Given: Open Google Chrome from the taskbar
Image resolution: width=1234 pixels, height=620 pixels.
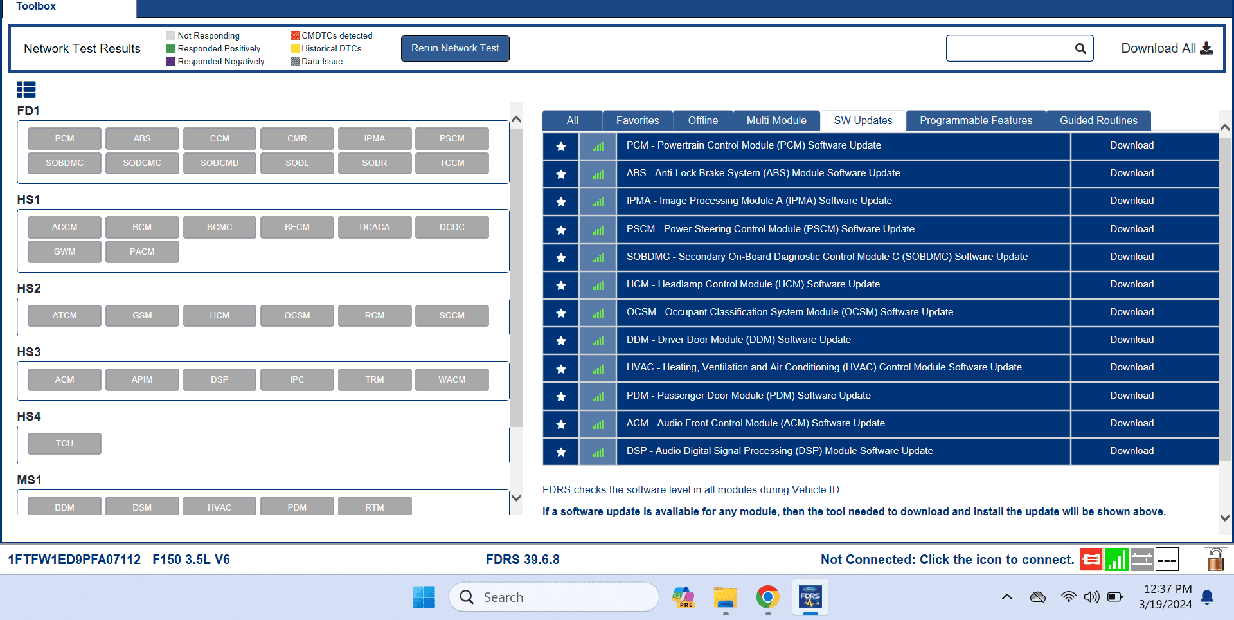Looking at the screenshot, I should pyautogui.click(x=768, y=597).
